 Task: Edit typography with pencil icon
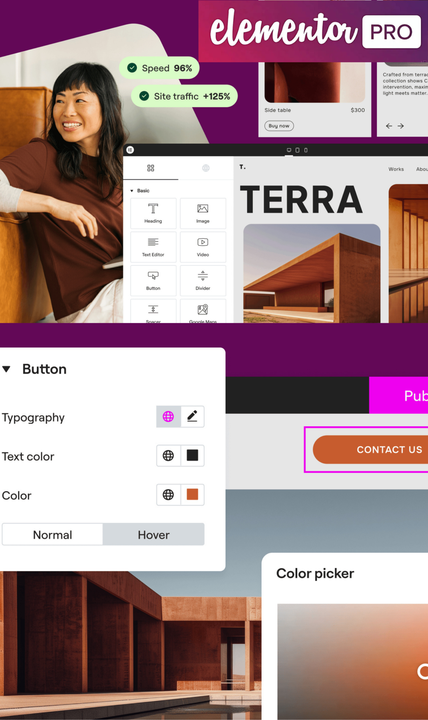[x=192, y=417]
